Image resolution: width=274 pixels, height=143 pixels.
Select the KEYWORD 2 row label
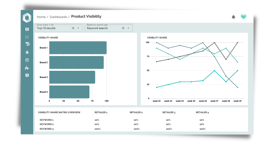[x=47, y=124]
